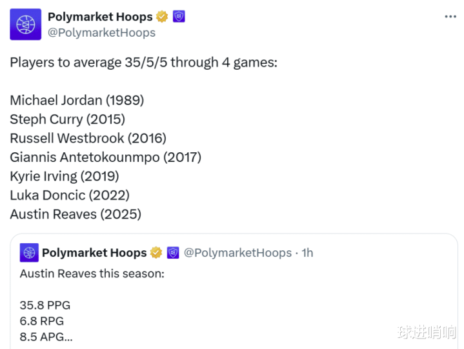Click gold verified badge beside main display name
Viewport: 464px width, 349px height.
coord(162,17)
